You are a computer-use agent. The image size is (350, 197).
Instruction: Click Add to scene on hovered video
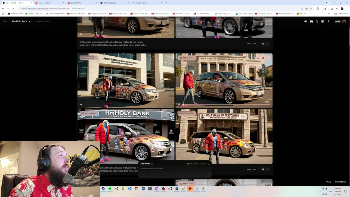coord(186,58)
